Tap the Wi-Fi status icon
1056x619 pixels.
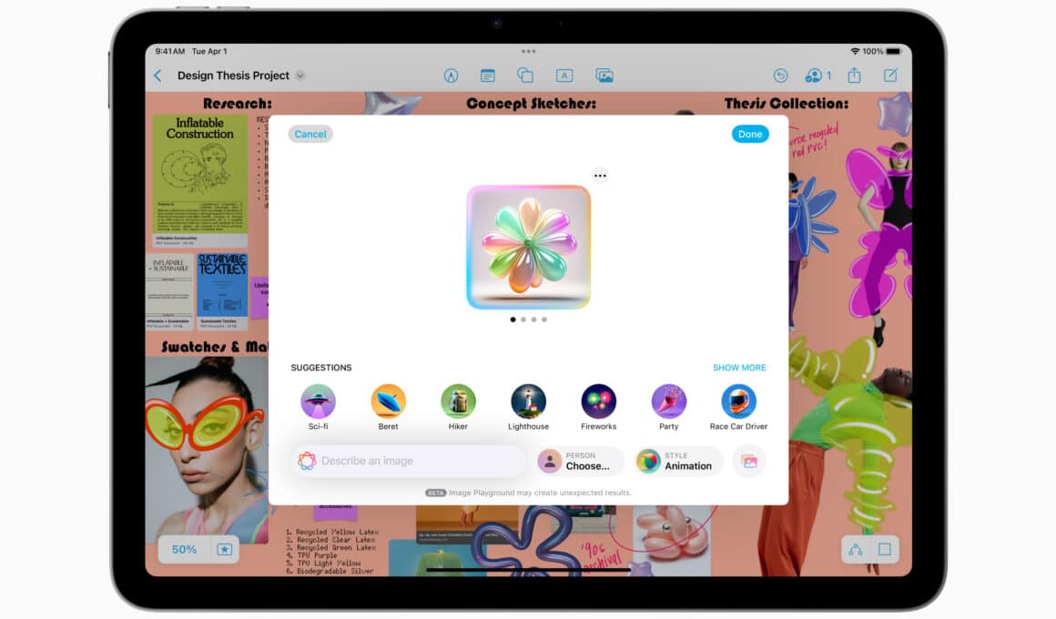(856, 51)
